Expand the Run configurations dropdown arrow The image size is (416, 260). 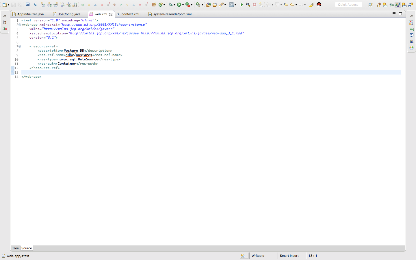[x=183, y=5]
